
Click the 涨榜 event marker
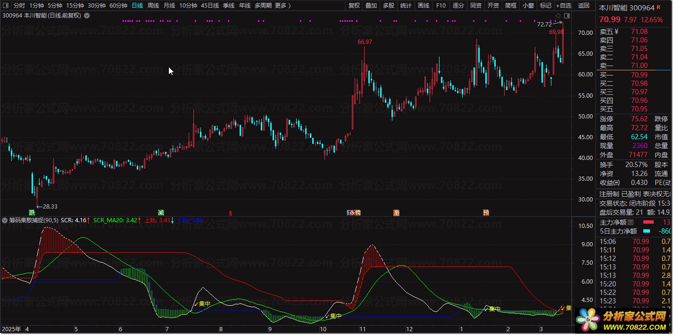(354, 212)
